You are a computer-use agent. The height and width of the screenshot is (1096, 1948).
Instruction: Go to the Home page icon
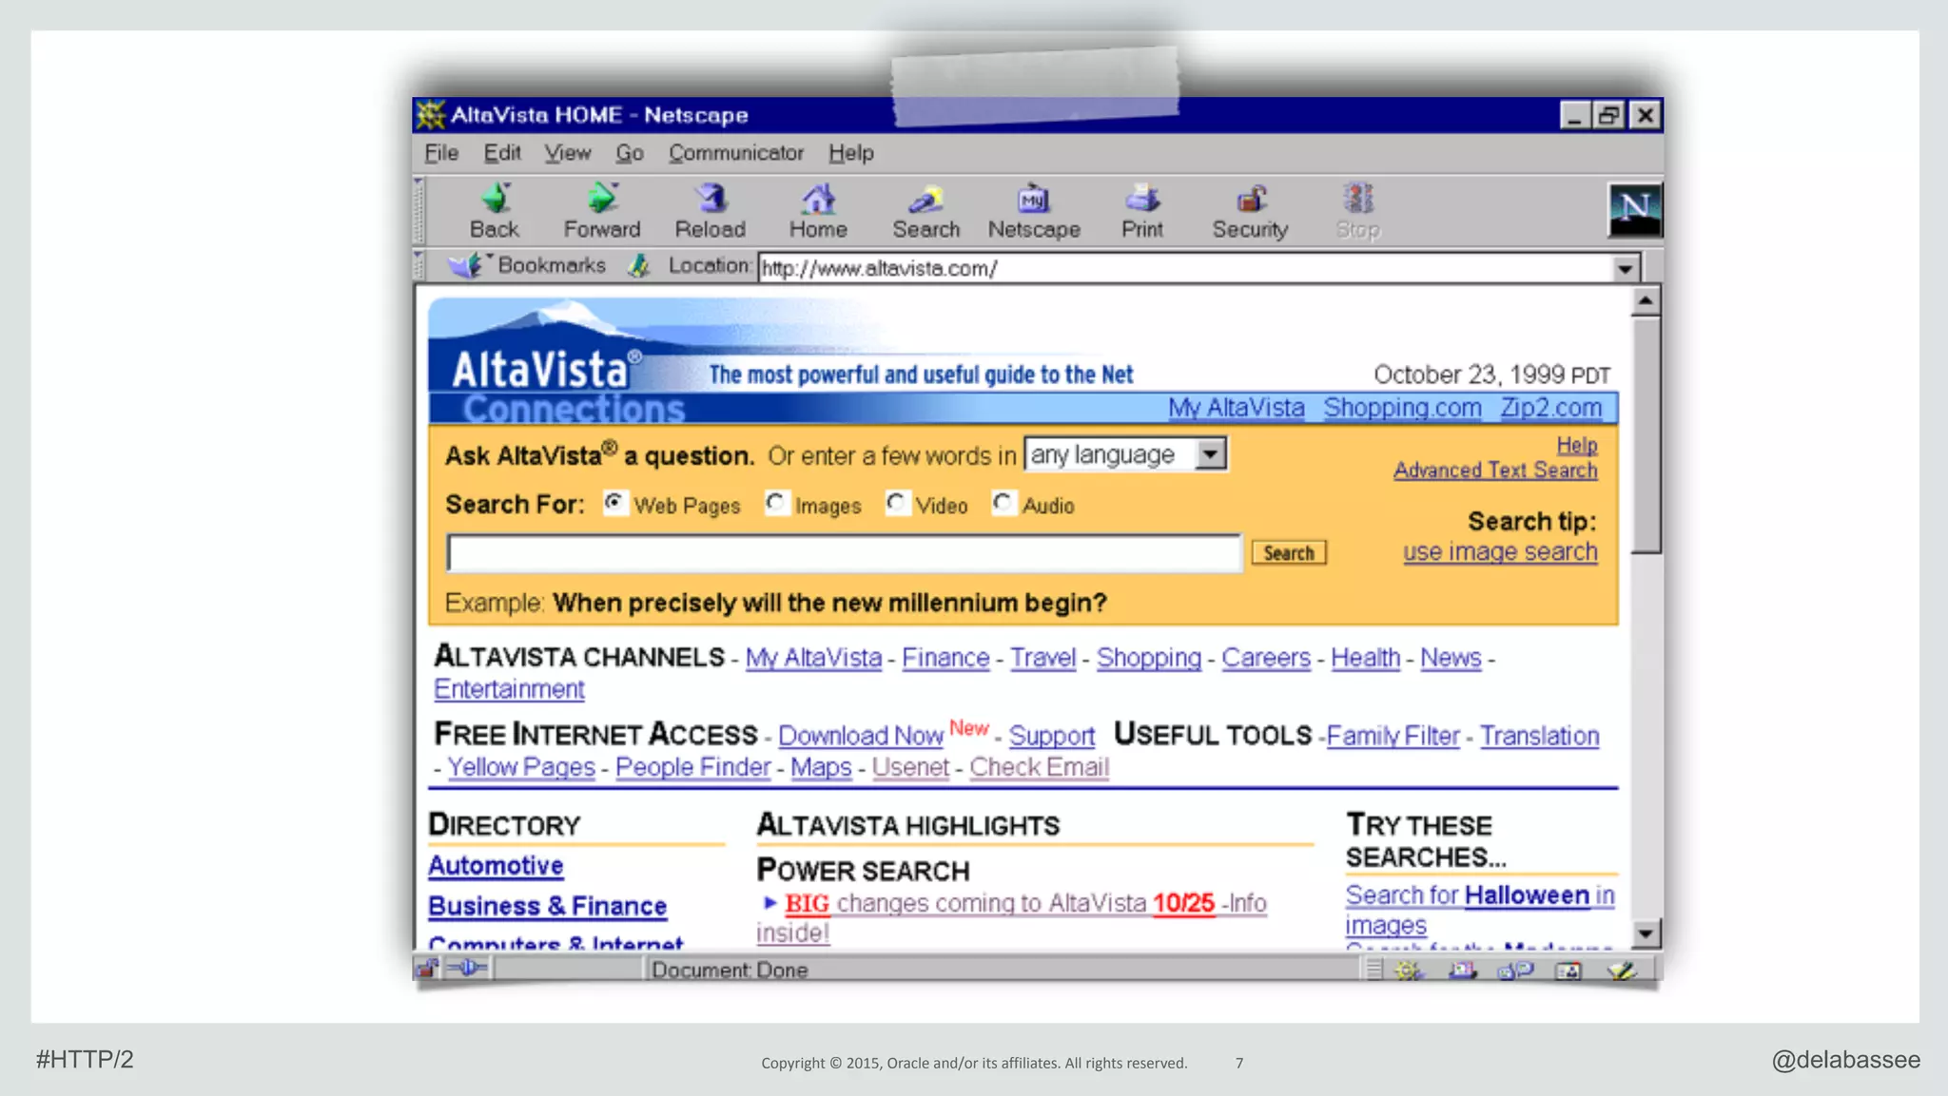818,199
